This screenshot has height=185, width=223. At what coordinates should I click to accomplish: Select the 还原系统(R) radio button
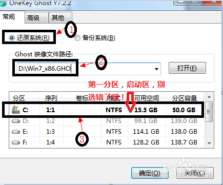tap(29, 37)
